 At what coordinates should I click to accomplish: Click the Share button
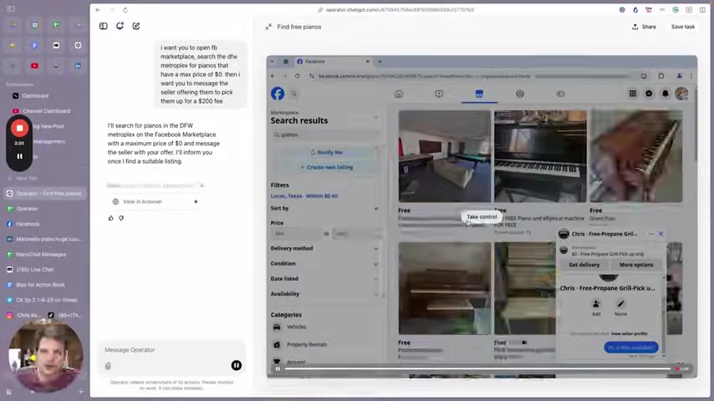(645, 27)
